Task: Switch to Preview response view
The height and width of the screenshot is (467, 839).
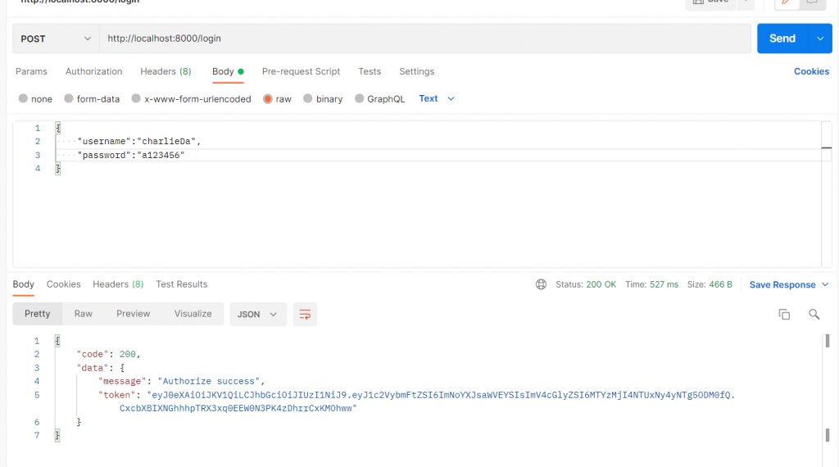Action: click(134, 314)
